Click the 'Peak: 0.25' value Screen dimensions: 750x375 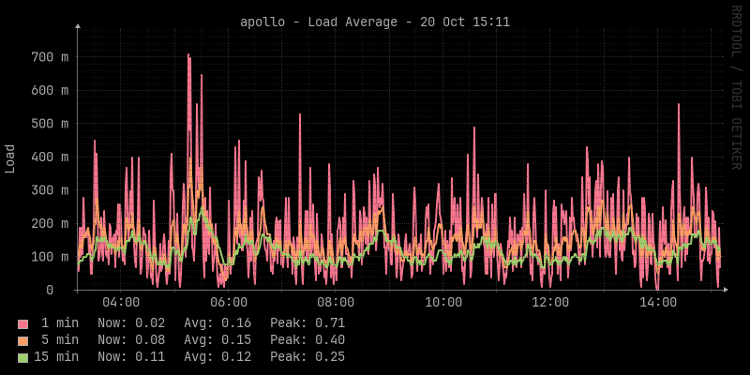click(x=307, y=357)
